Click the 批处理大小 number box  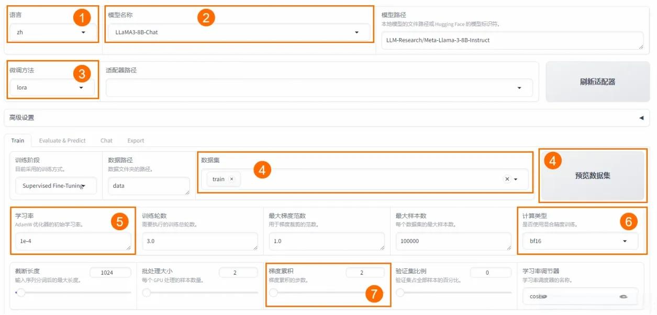[238, 273]
